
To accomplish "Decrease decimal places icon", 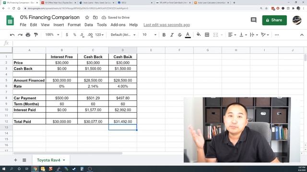I will click(82, 35).
